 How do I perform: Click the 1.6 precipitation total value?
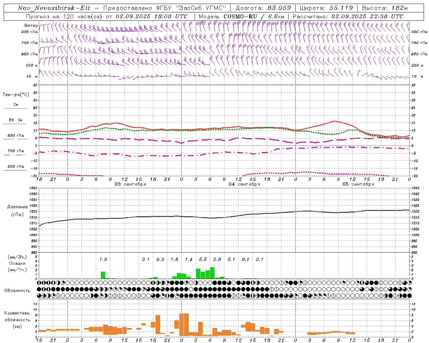(x=174, y=259)
